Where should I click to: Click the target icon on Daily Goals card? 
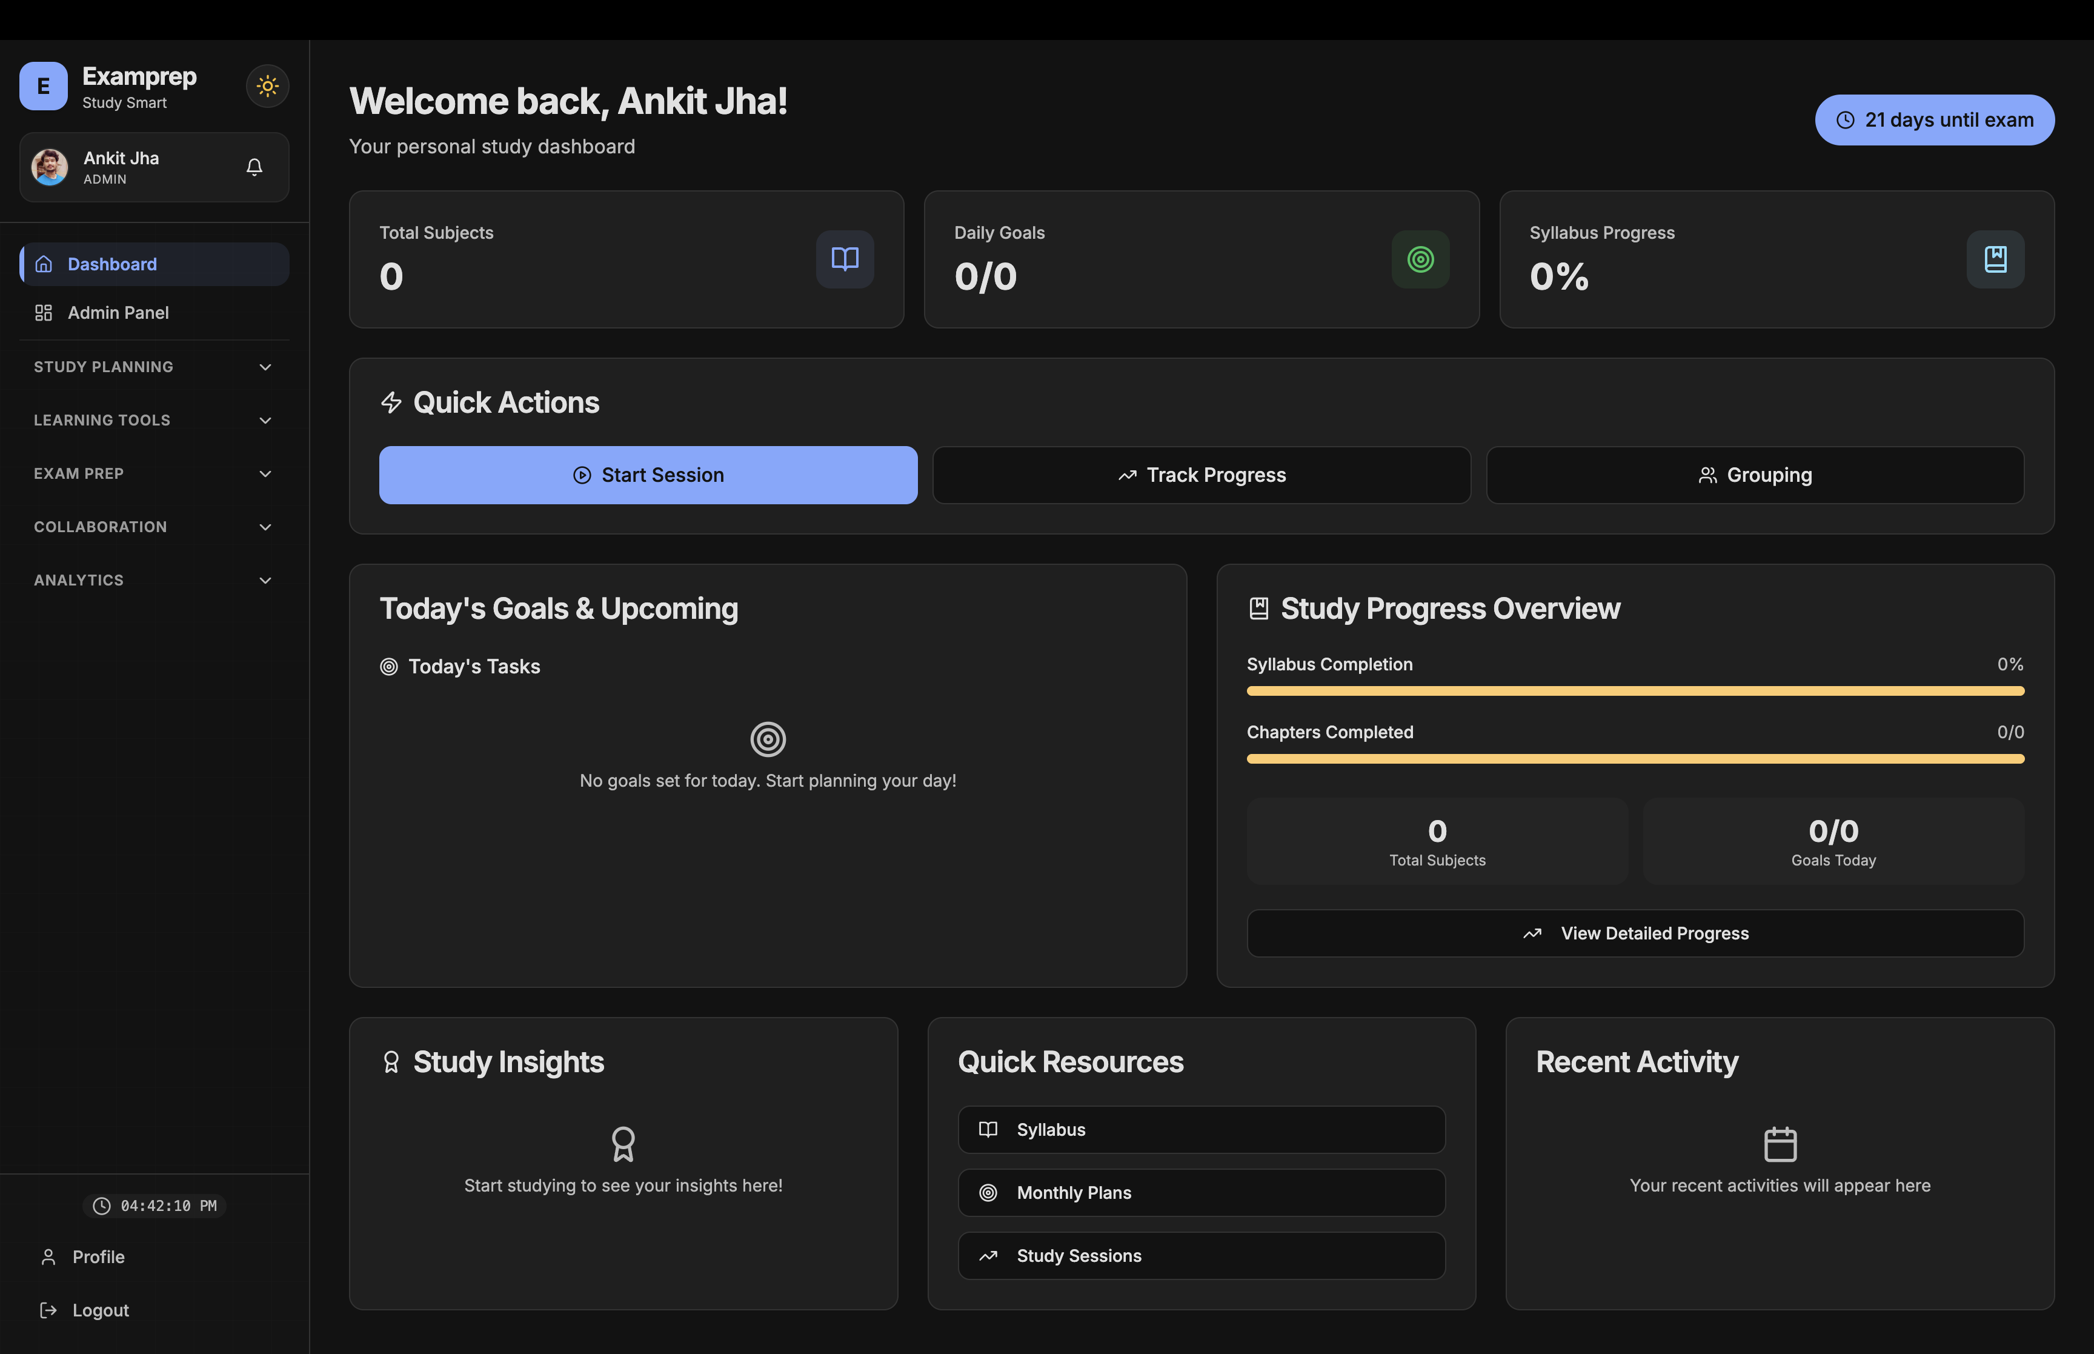(x=1420, y=258)
